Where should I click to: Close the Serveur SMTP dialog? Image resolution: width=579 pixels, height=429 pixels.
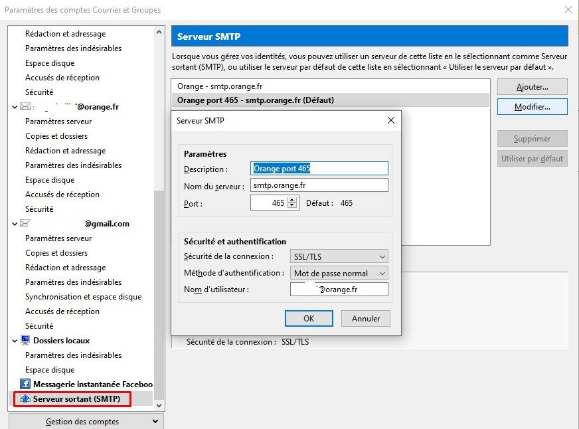tap(391, 120)
